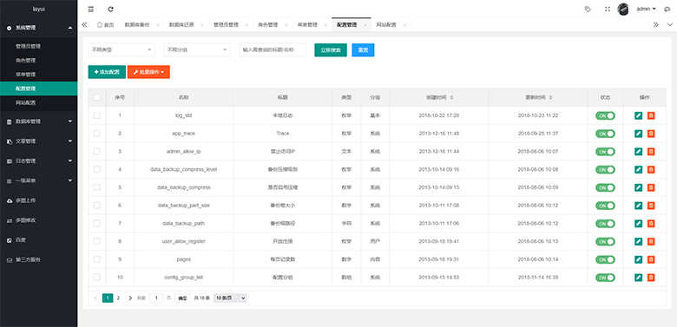Select the checkbox for config_group_list row
This screenshot has width=677, height=327.
96,278
